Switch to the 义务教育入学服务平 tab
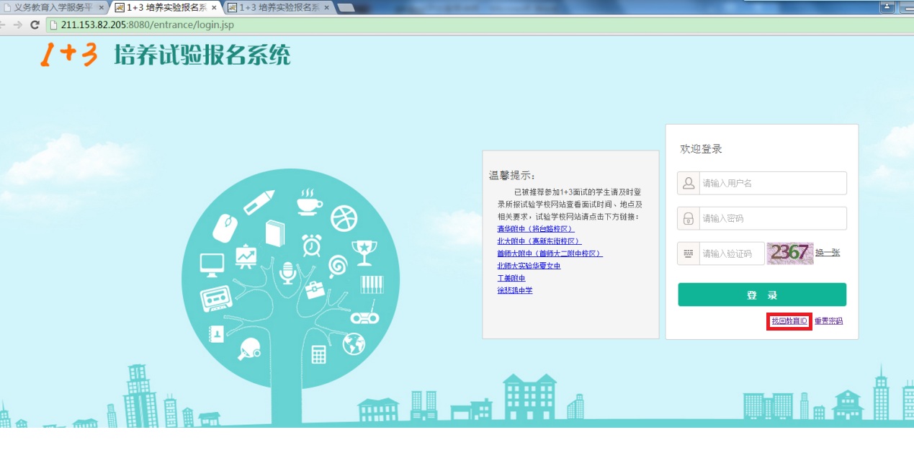Screen dimensions: 914x453 [x=43, y=6]
